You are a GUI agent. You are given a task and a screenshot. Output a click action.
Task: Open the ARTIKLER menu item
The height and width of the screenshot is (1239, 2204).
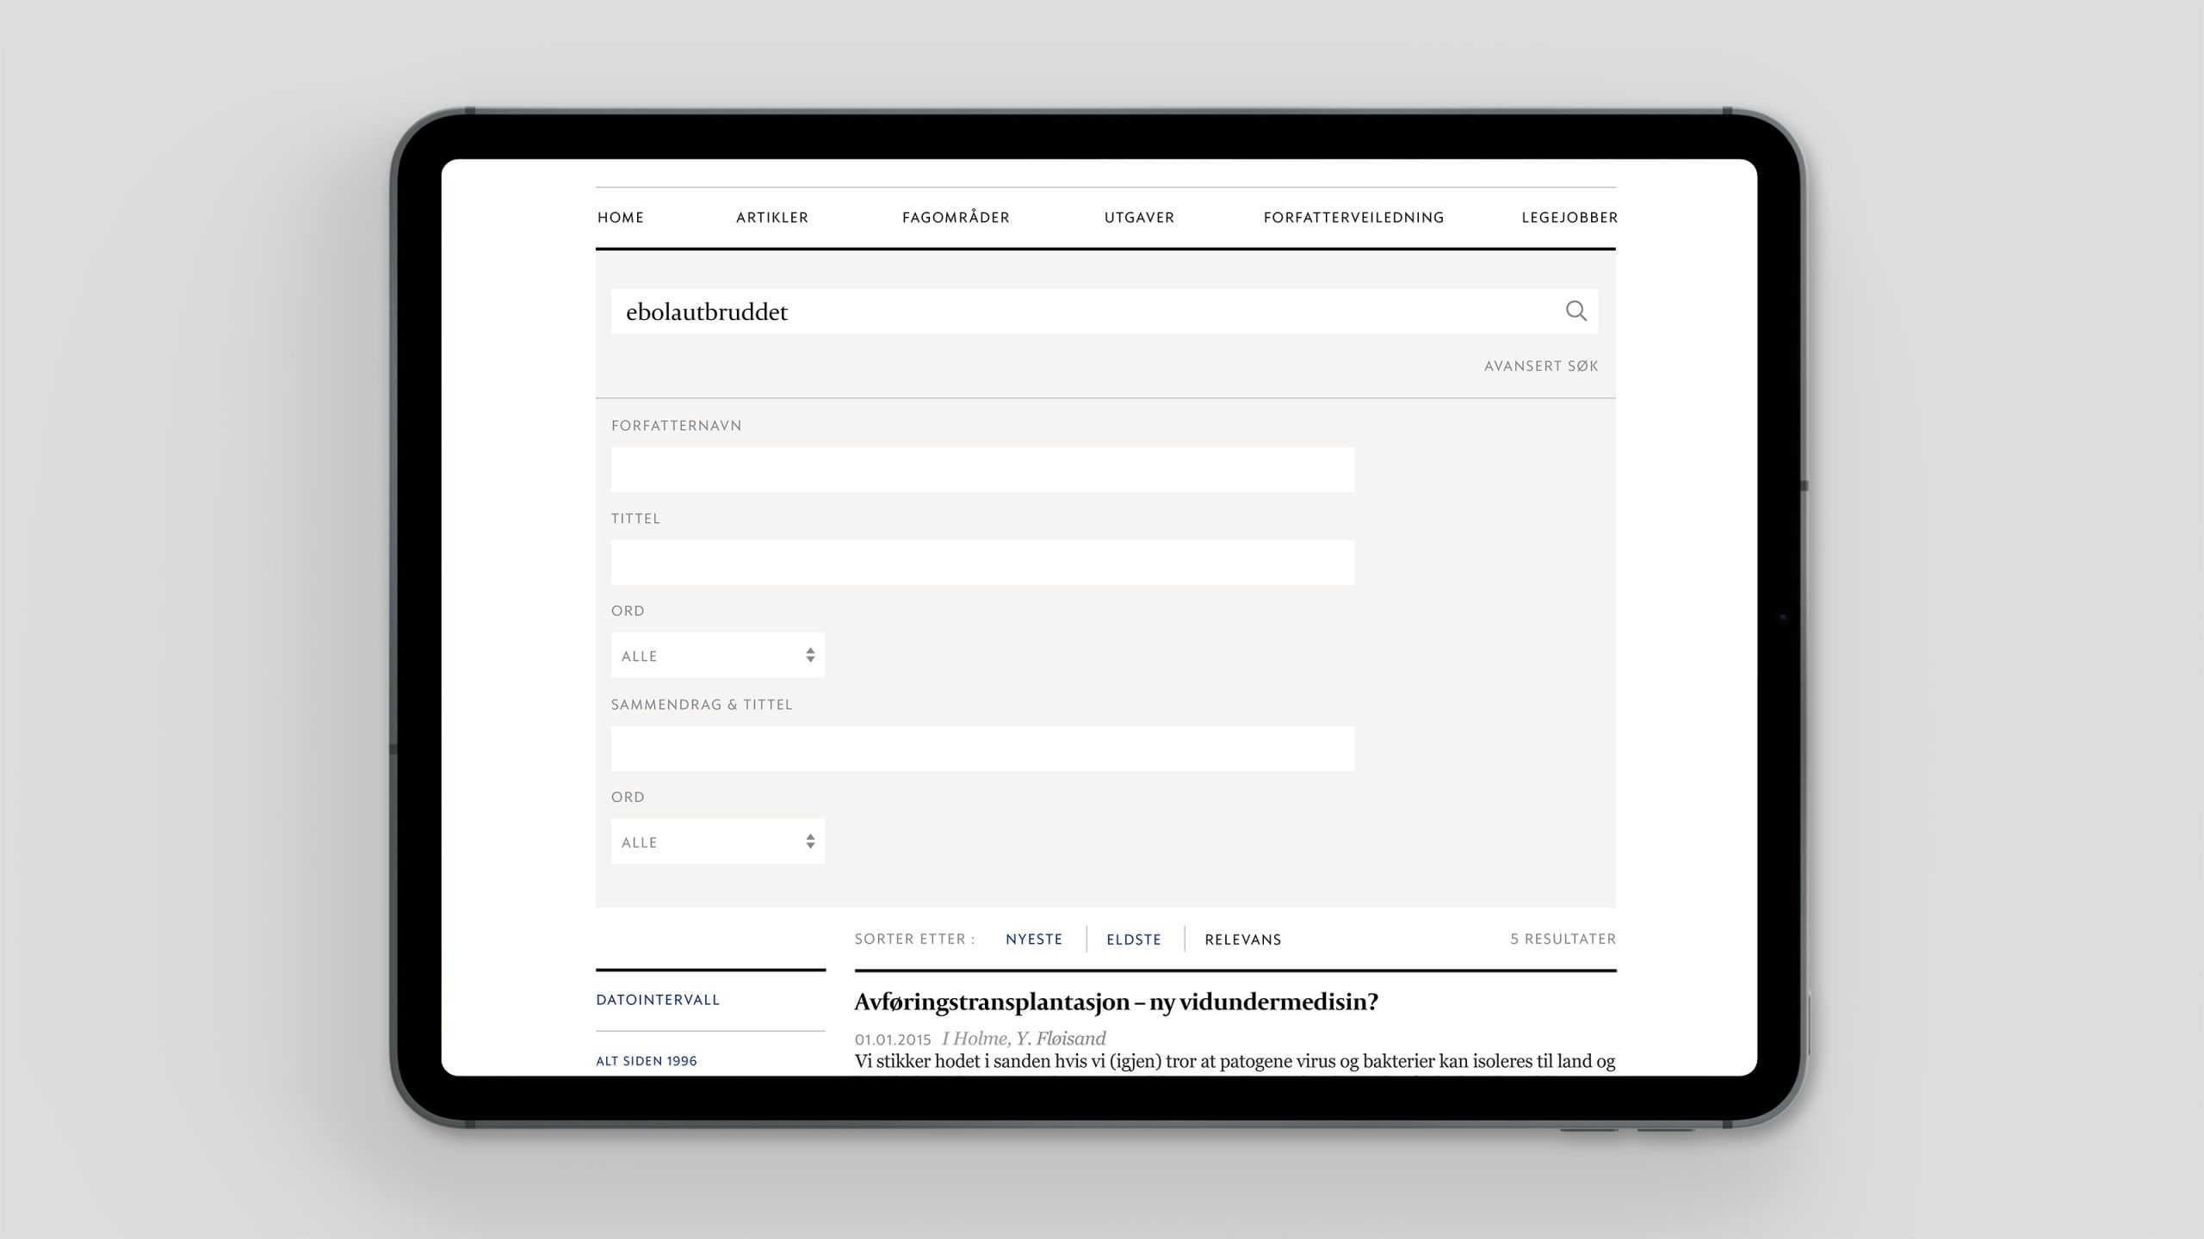[772, 218]
